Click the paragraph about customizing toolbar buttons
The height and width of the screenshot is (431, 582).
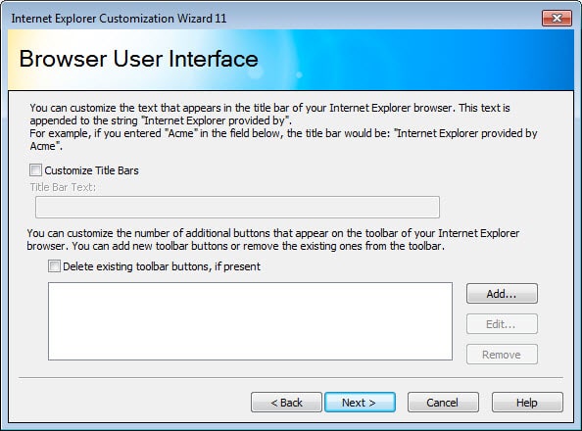(272, 239)
